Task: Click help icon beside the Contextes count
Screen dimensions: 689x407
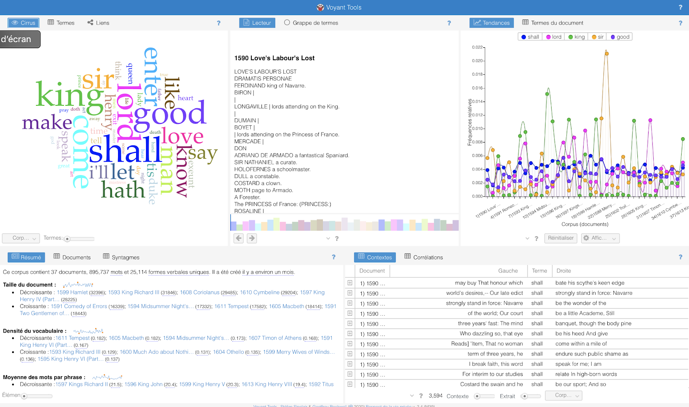Action: point(421,396)
